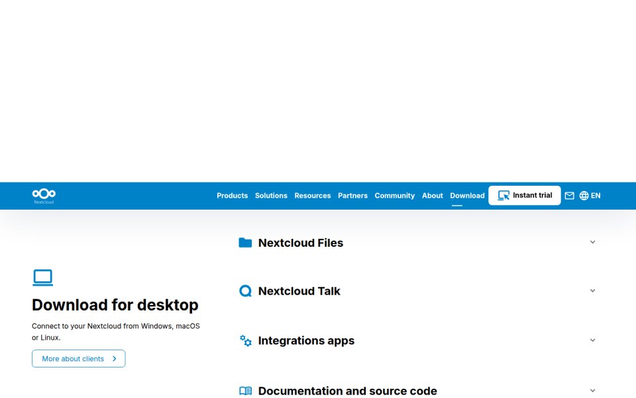The height and width of the screenshot is (398, 636).
Task: Click the Instant trial cursor icon
Action: click(503, 195)
